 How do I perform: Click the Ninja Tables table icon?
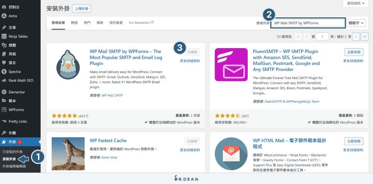4,37
